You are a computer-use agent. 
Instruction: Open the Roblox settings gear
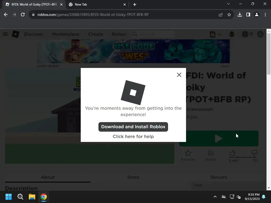point(260,34)
